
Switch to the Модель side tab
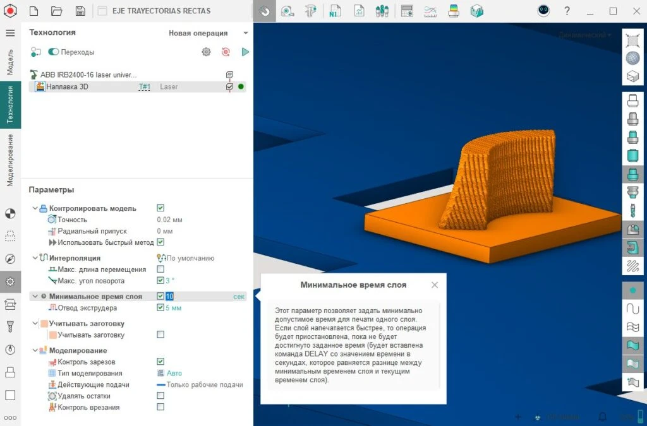click(x=10, y=62)
